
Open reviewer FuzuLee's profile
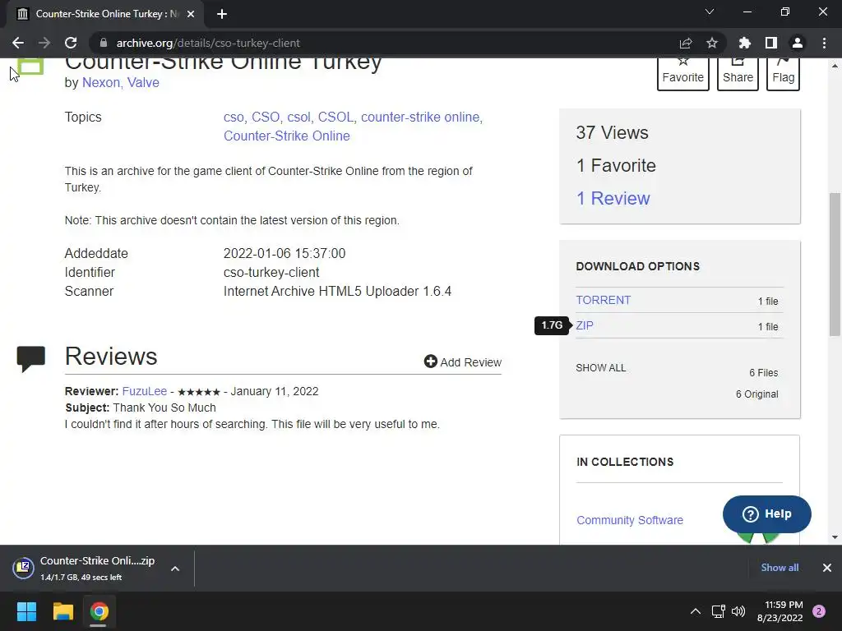point(145,392)
